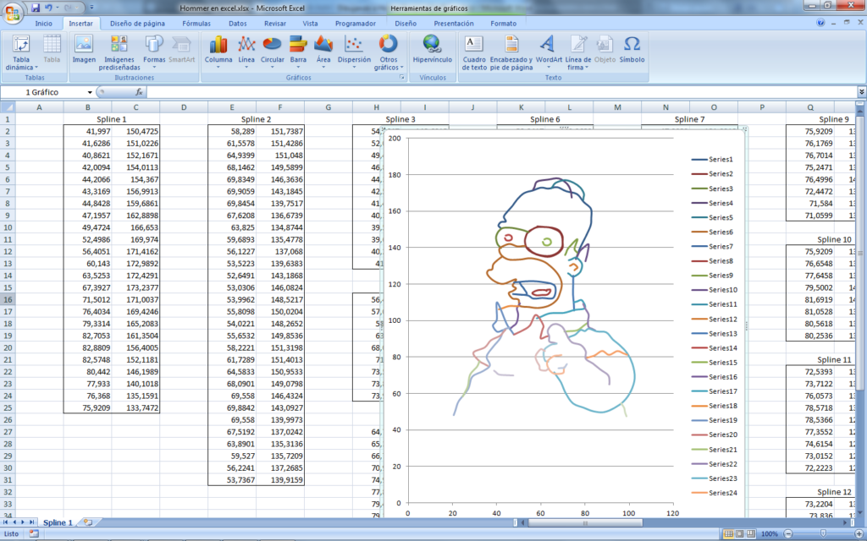Open the chart Diseño tab
Screen dimensions: 867x541
point(406,24)
